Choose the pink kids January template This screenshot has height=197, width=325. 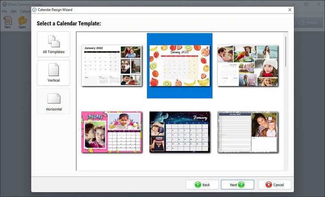(111, 132)
